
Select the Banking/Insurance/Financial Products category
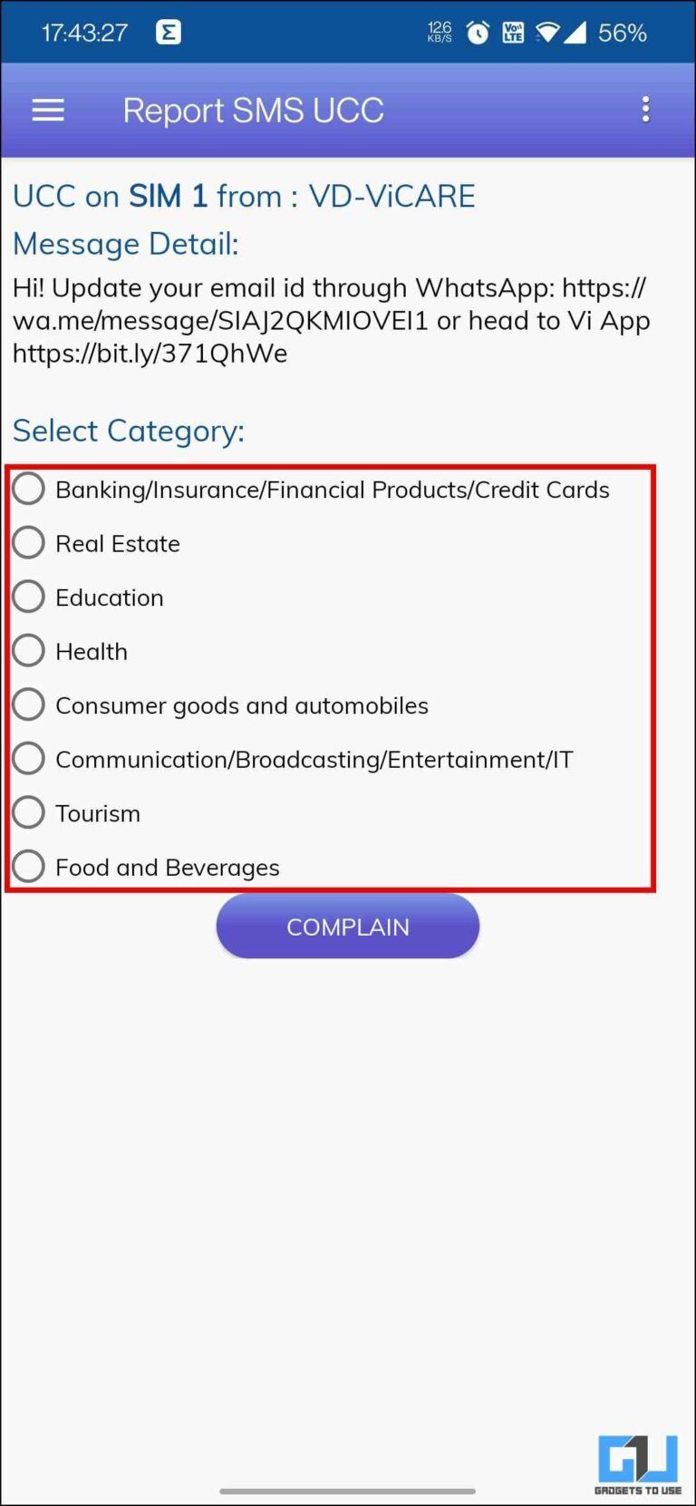(28, 488)
